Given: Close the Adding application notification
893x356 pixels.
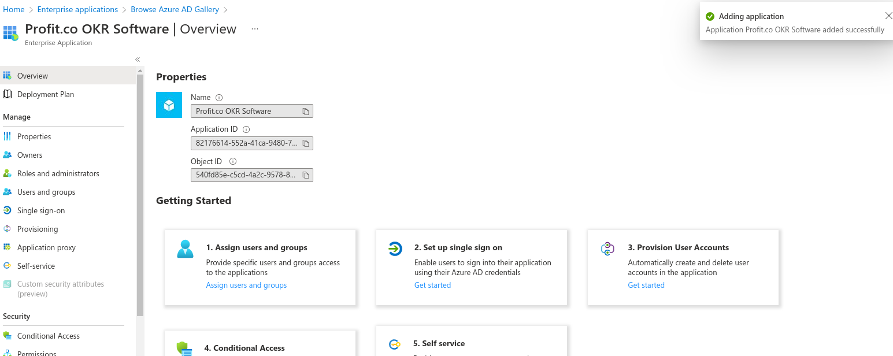Looking at the screenshot, I should pos(888,16).
